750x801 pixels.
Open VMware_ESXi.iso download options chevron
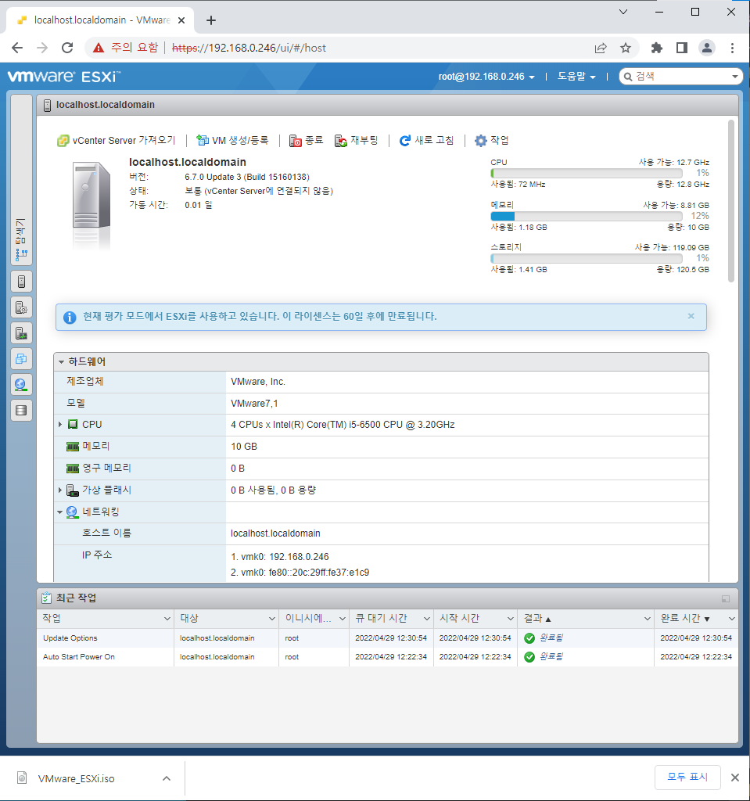167,778
